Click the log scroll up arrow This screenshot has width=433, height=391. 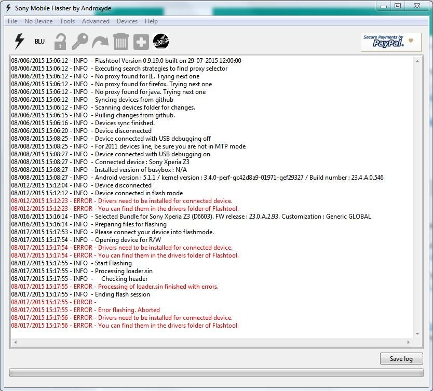point(417,61)
